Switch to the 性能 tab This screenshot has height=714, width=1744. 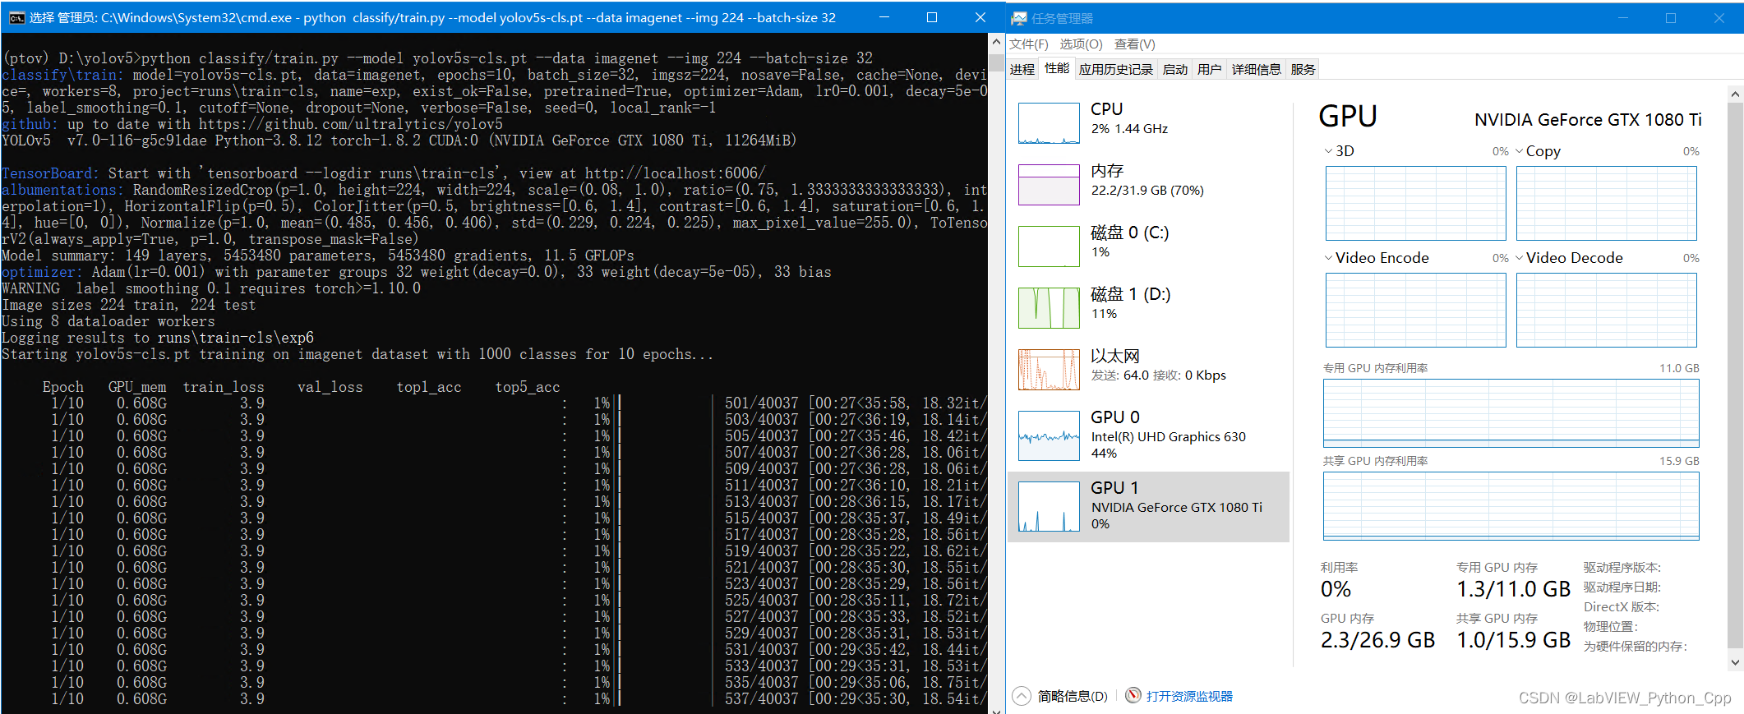click(1056, 68)
